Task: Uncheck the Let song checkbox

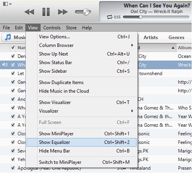Action: coord(13,74)
